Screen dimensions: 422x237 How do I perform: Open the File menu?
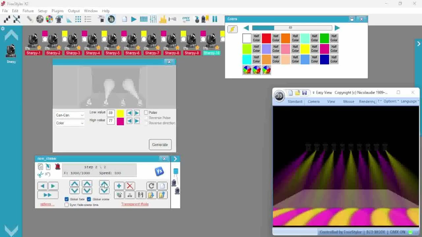coord(5,11)
